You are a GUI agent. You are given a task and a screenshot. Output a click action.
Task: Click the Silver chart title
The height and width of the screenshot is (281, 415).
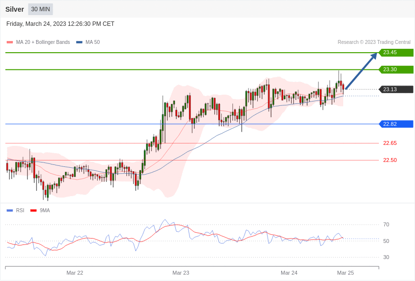(x=15, y=9)
